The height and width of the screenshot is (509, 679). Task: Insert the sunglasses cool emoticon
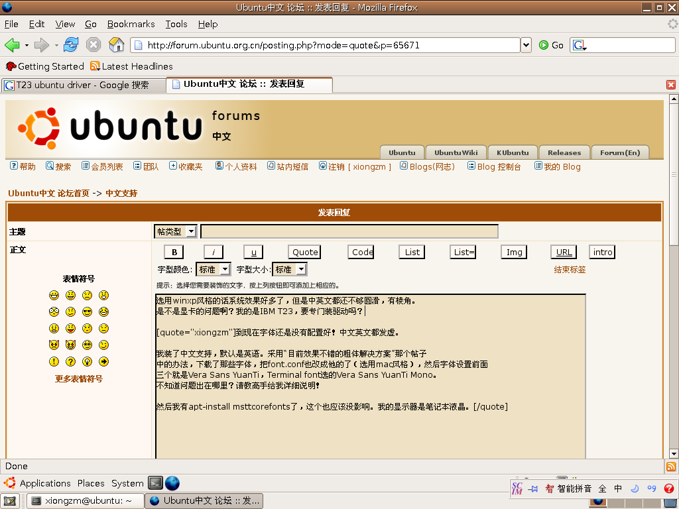87,311
